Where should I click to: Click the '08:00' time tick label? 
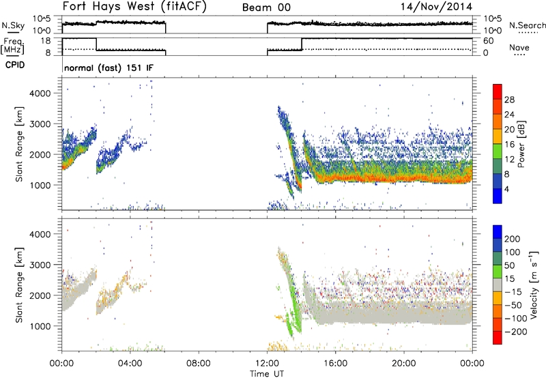(199, 364)
